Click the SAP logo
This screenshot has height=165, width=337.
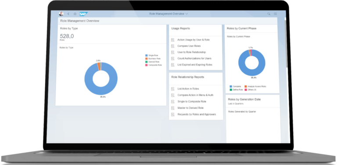click(83, 14)
